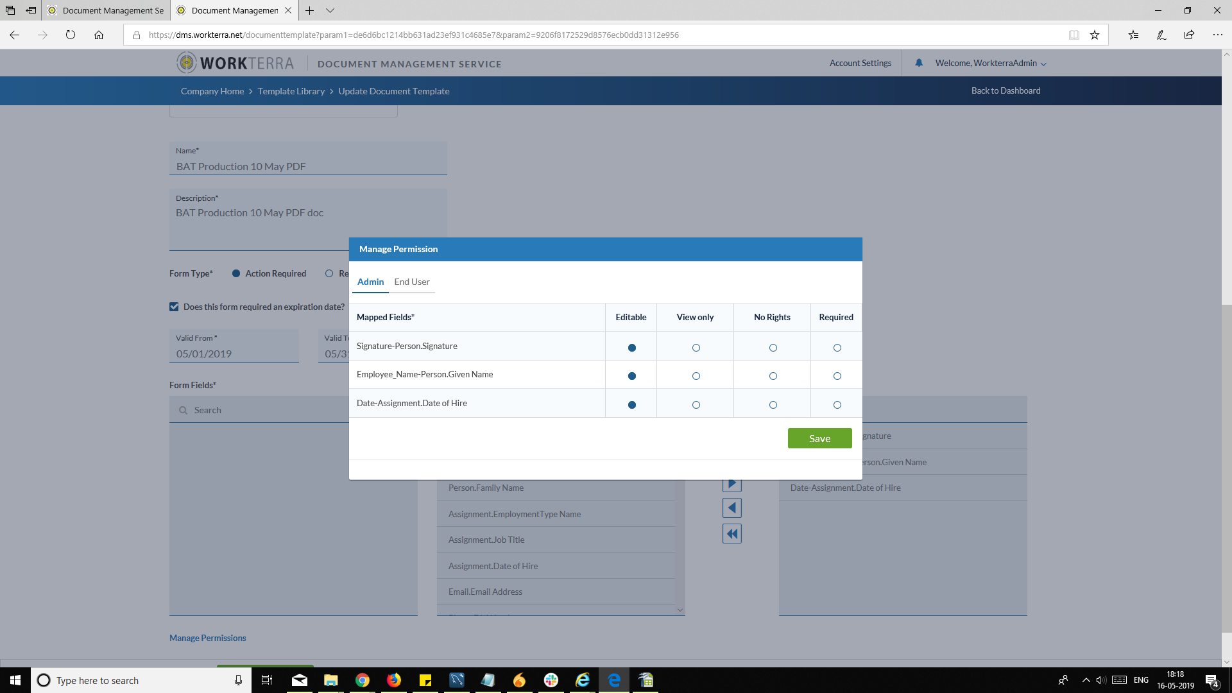
Task: Show hidden system tray icons
Action: (1086, 680)
